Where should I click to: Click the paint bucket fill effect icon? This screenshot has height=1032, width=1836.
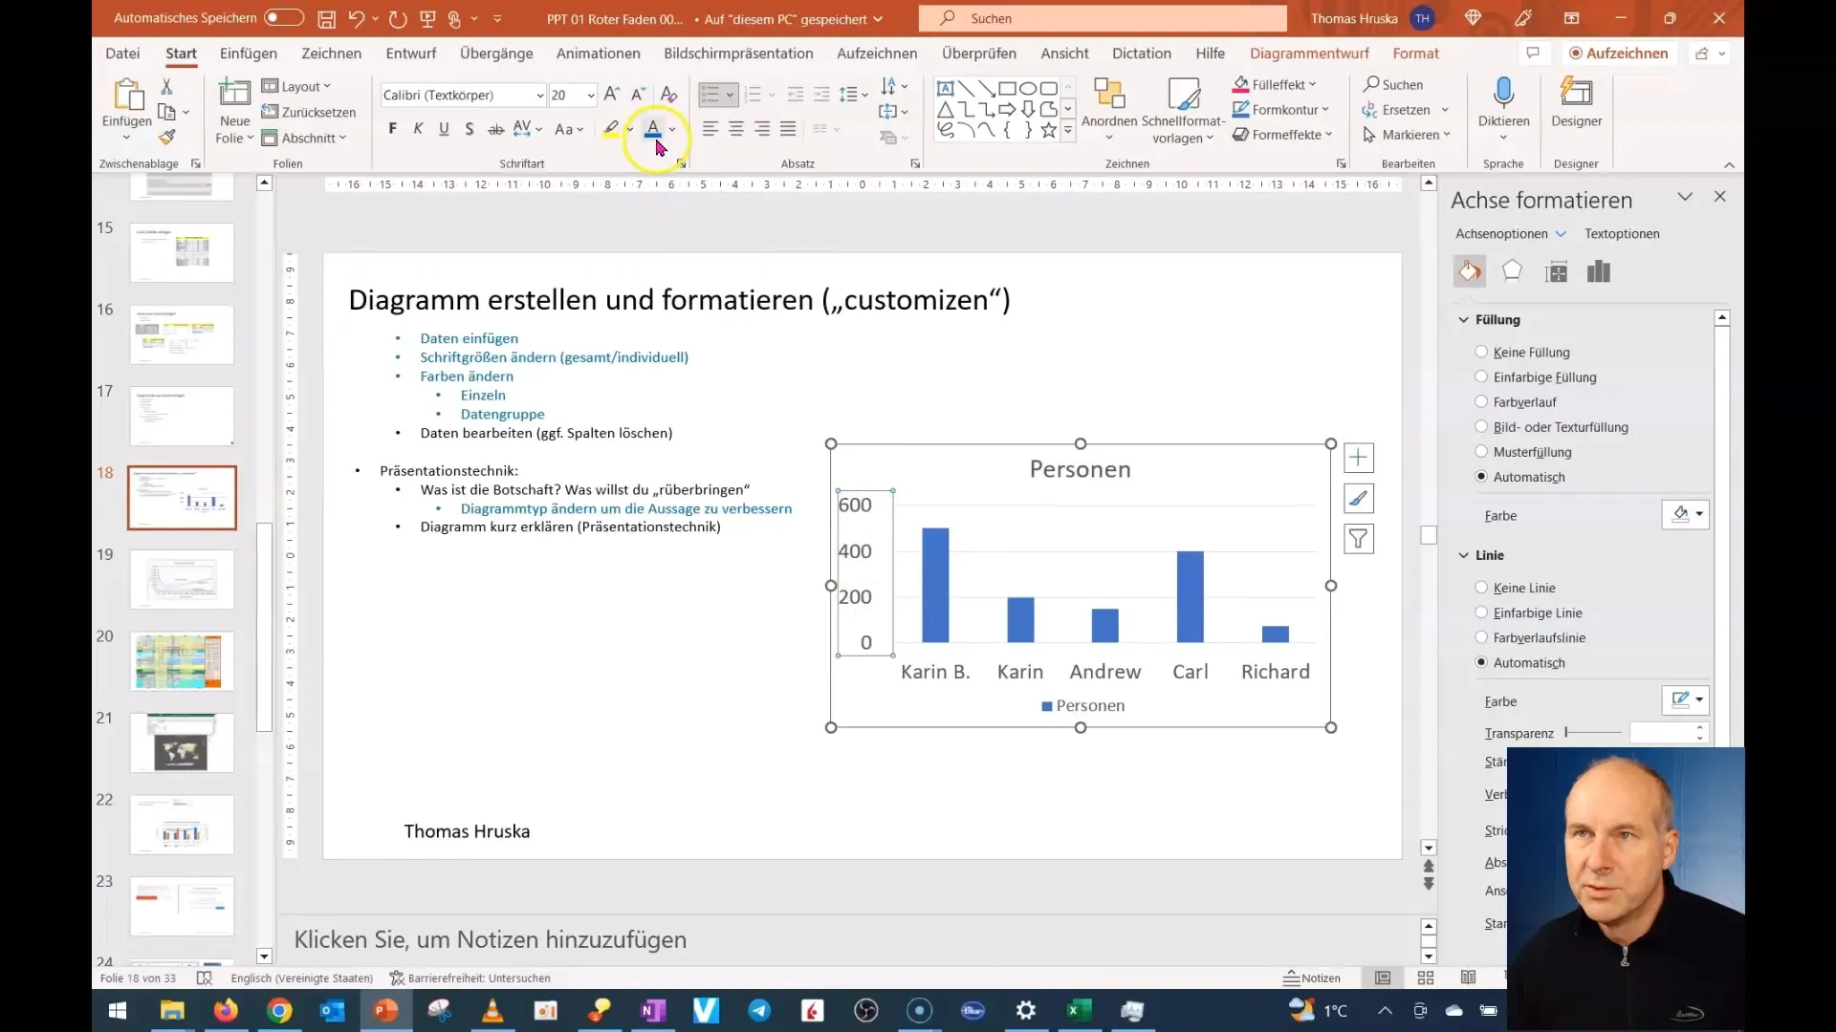tap(1469, 271)
